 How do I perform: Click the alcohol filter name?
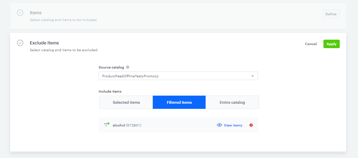click(119, 125)
